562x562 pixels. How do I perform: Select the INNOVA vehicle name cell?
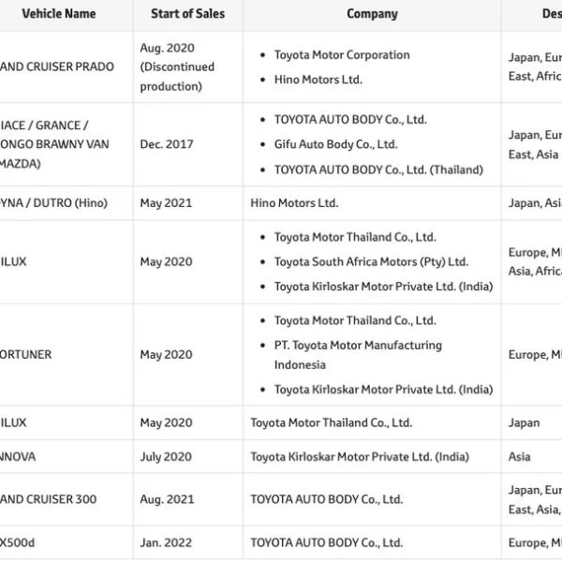[19, 457]
